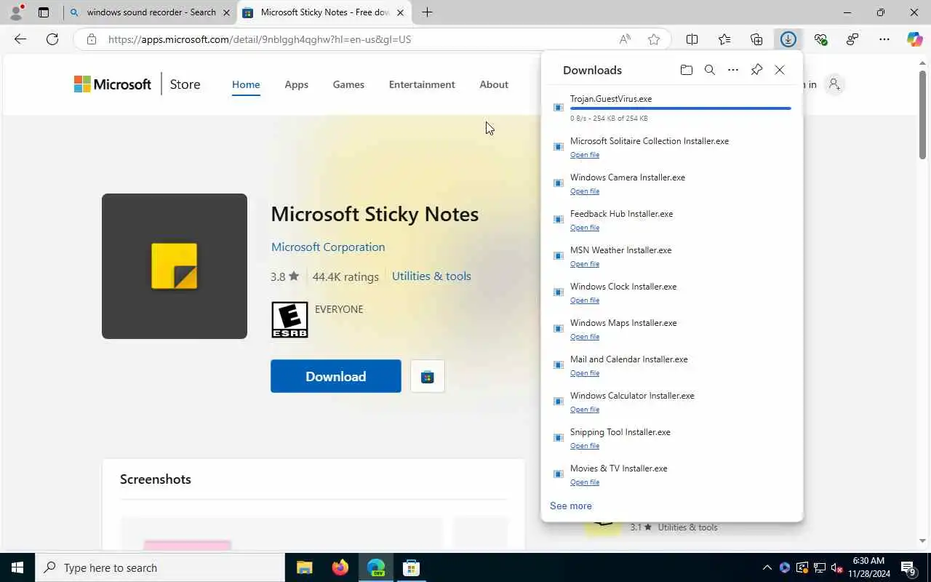Open more options in Downloads panel
This screenshot has width=931, height=582.
(x=733, y=70)
